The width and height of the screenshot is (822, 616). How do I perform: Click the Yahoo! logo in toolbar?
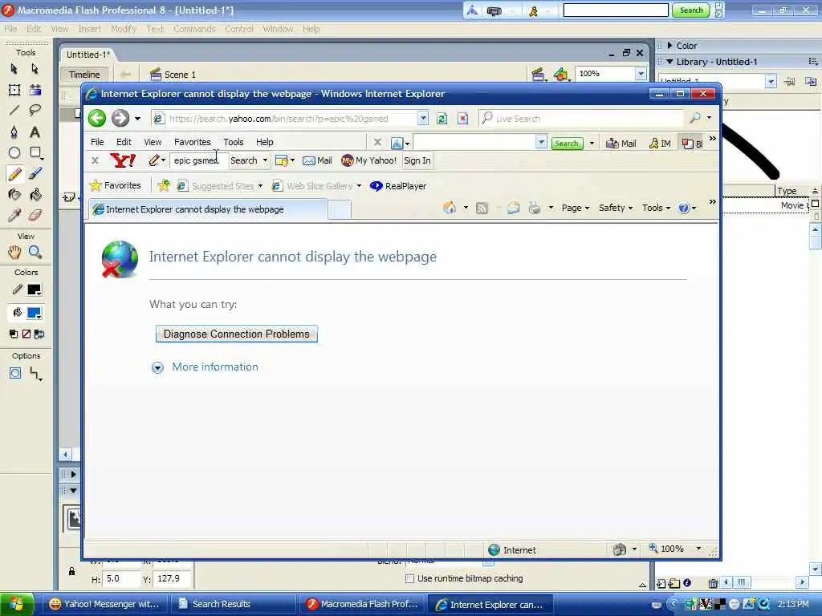pos(123,160)
